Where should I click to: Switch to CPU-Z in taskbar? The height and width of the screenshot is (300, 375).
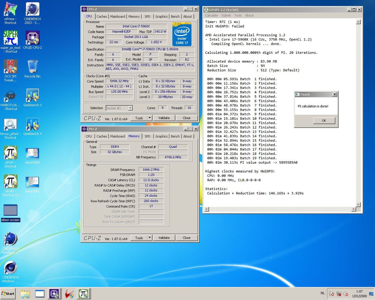point(54,294)
